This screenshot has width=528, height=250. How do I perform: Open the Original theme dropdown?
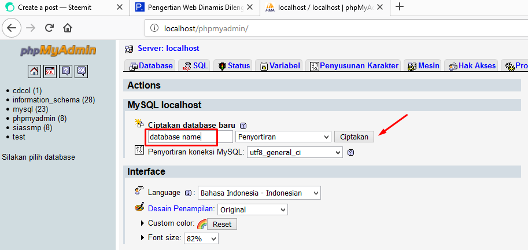(253, 209)
